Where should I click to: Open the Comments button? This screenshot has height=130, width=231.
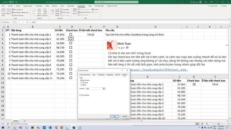213,6
